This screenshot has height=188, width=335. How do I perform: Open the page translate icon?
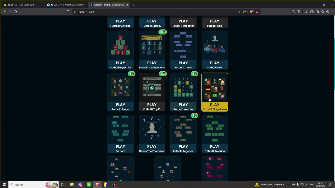click(x=239, y=12)
